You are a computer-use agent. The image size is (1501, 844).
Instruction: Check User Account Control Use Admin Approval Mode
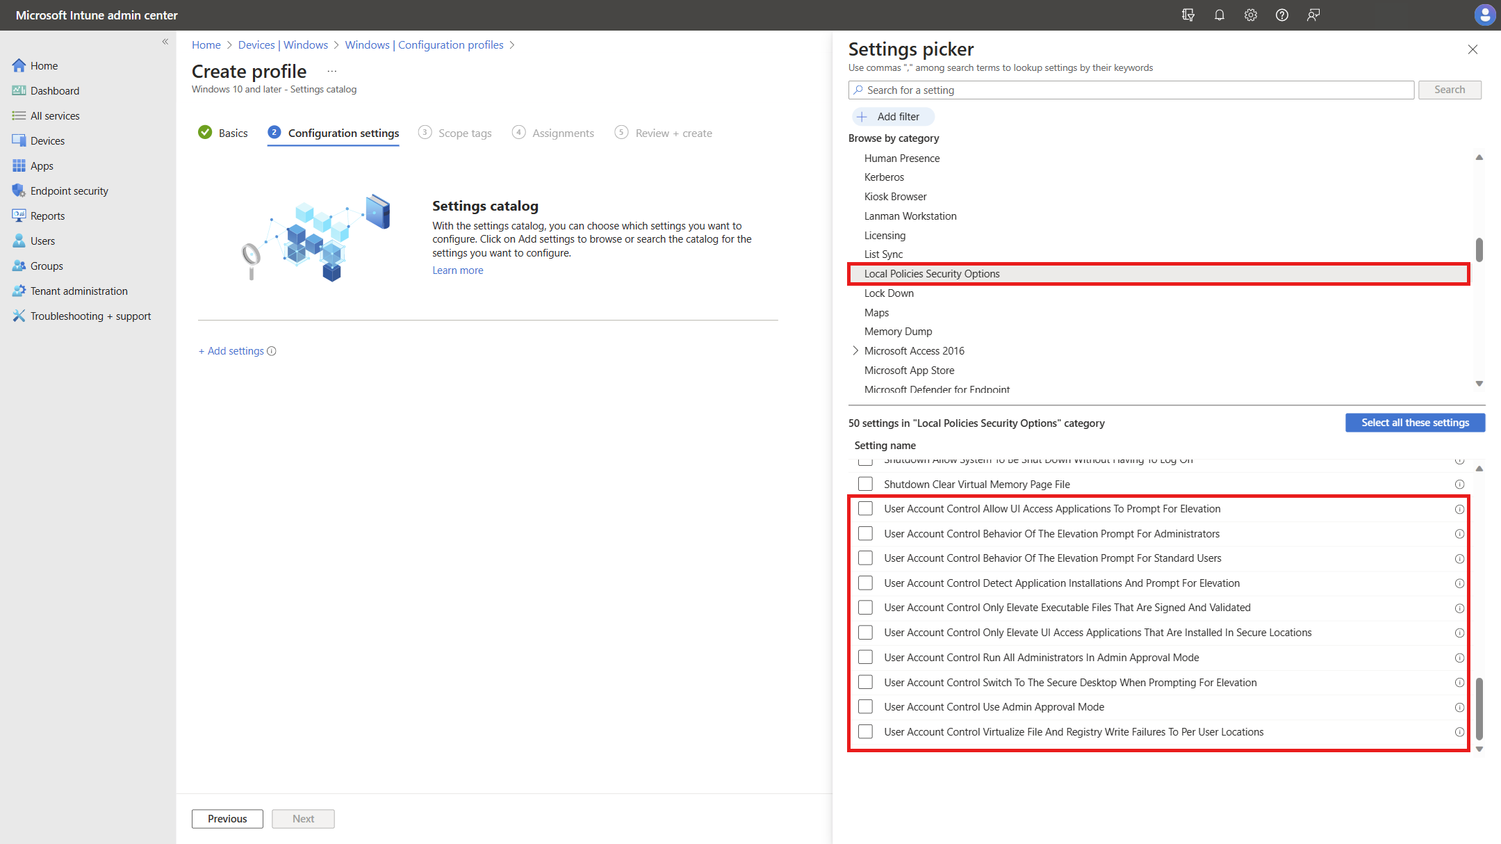point(865,707)
